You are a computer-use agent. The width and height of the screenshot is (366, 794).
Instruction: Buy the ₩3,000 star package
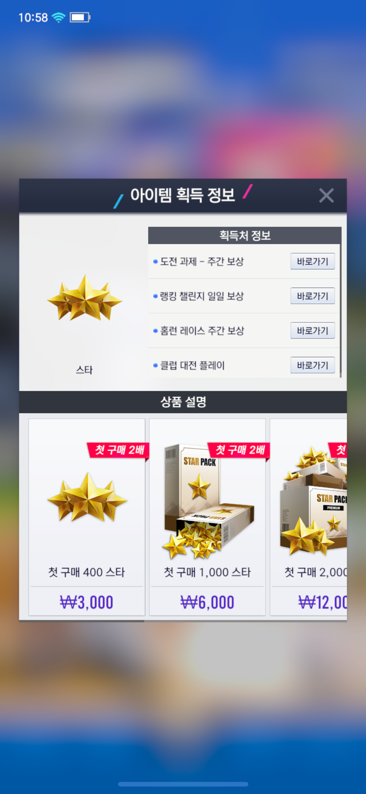[x=87, y=602]
